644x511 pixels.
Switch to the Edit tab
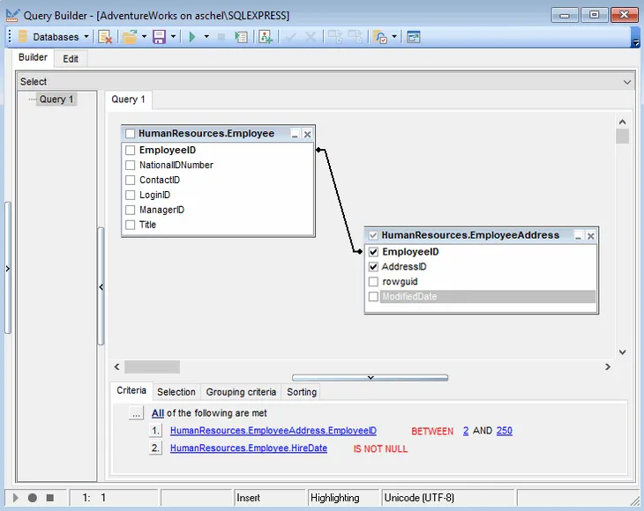click(71, 59)
